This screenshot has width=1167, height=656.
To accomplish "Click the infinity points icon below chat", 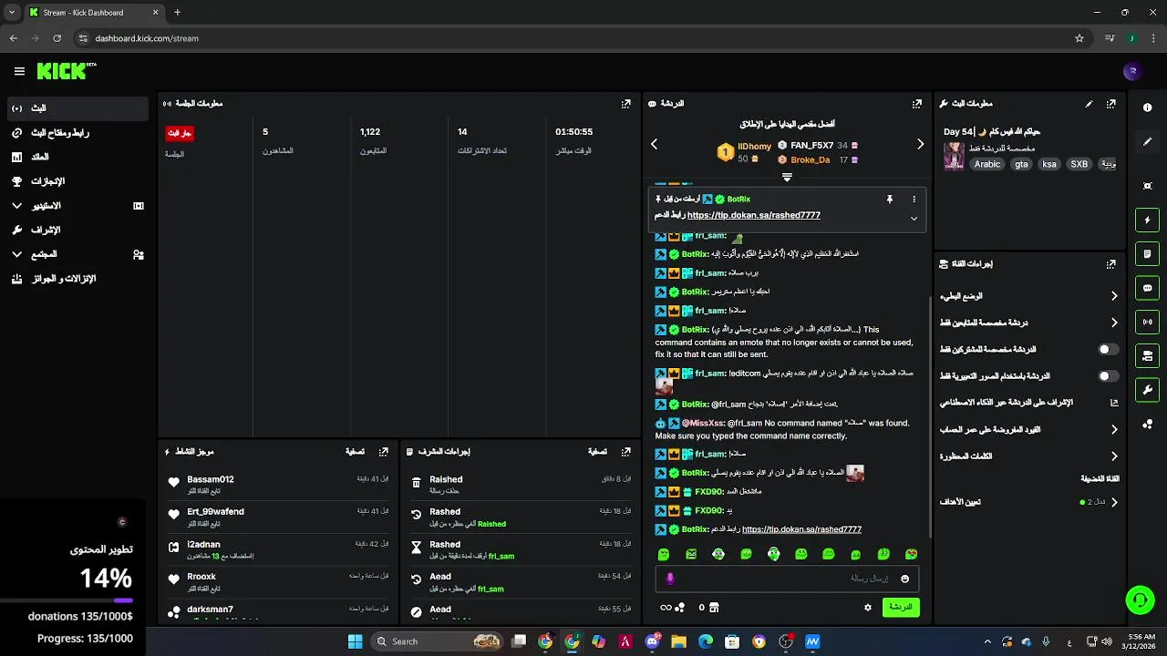I will tap(666, 608).
